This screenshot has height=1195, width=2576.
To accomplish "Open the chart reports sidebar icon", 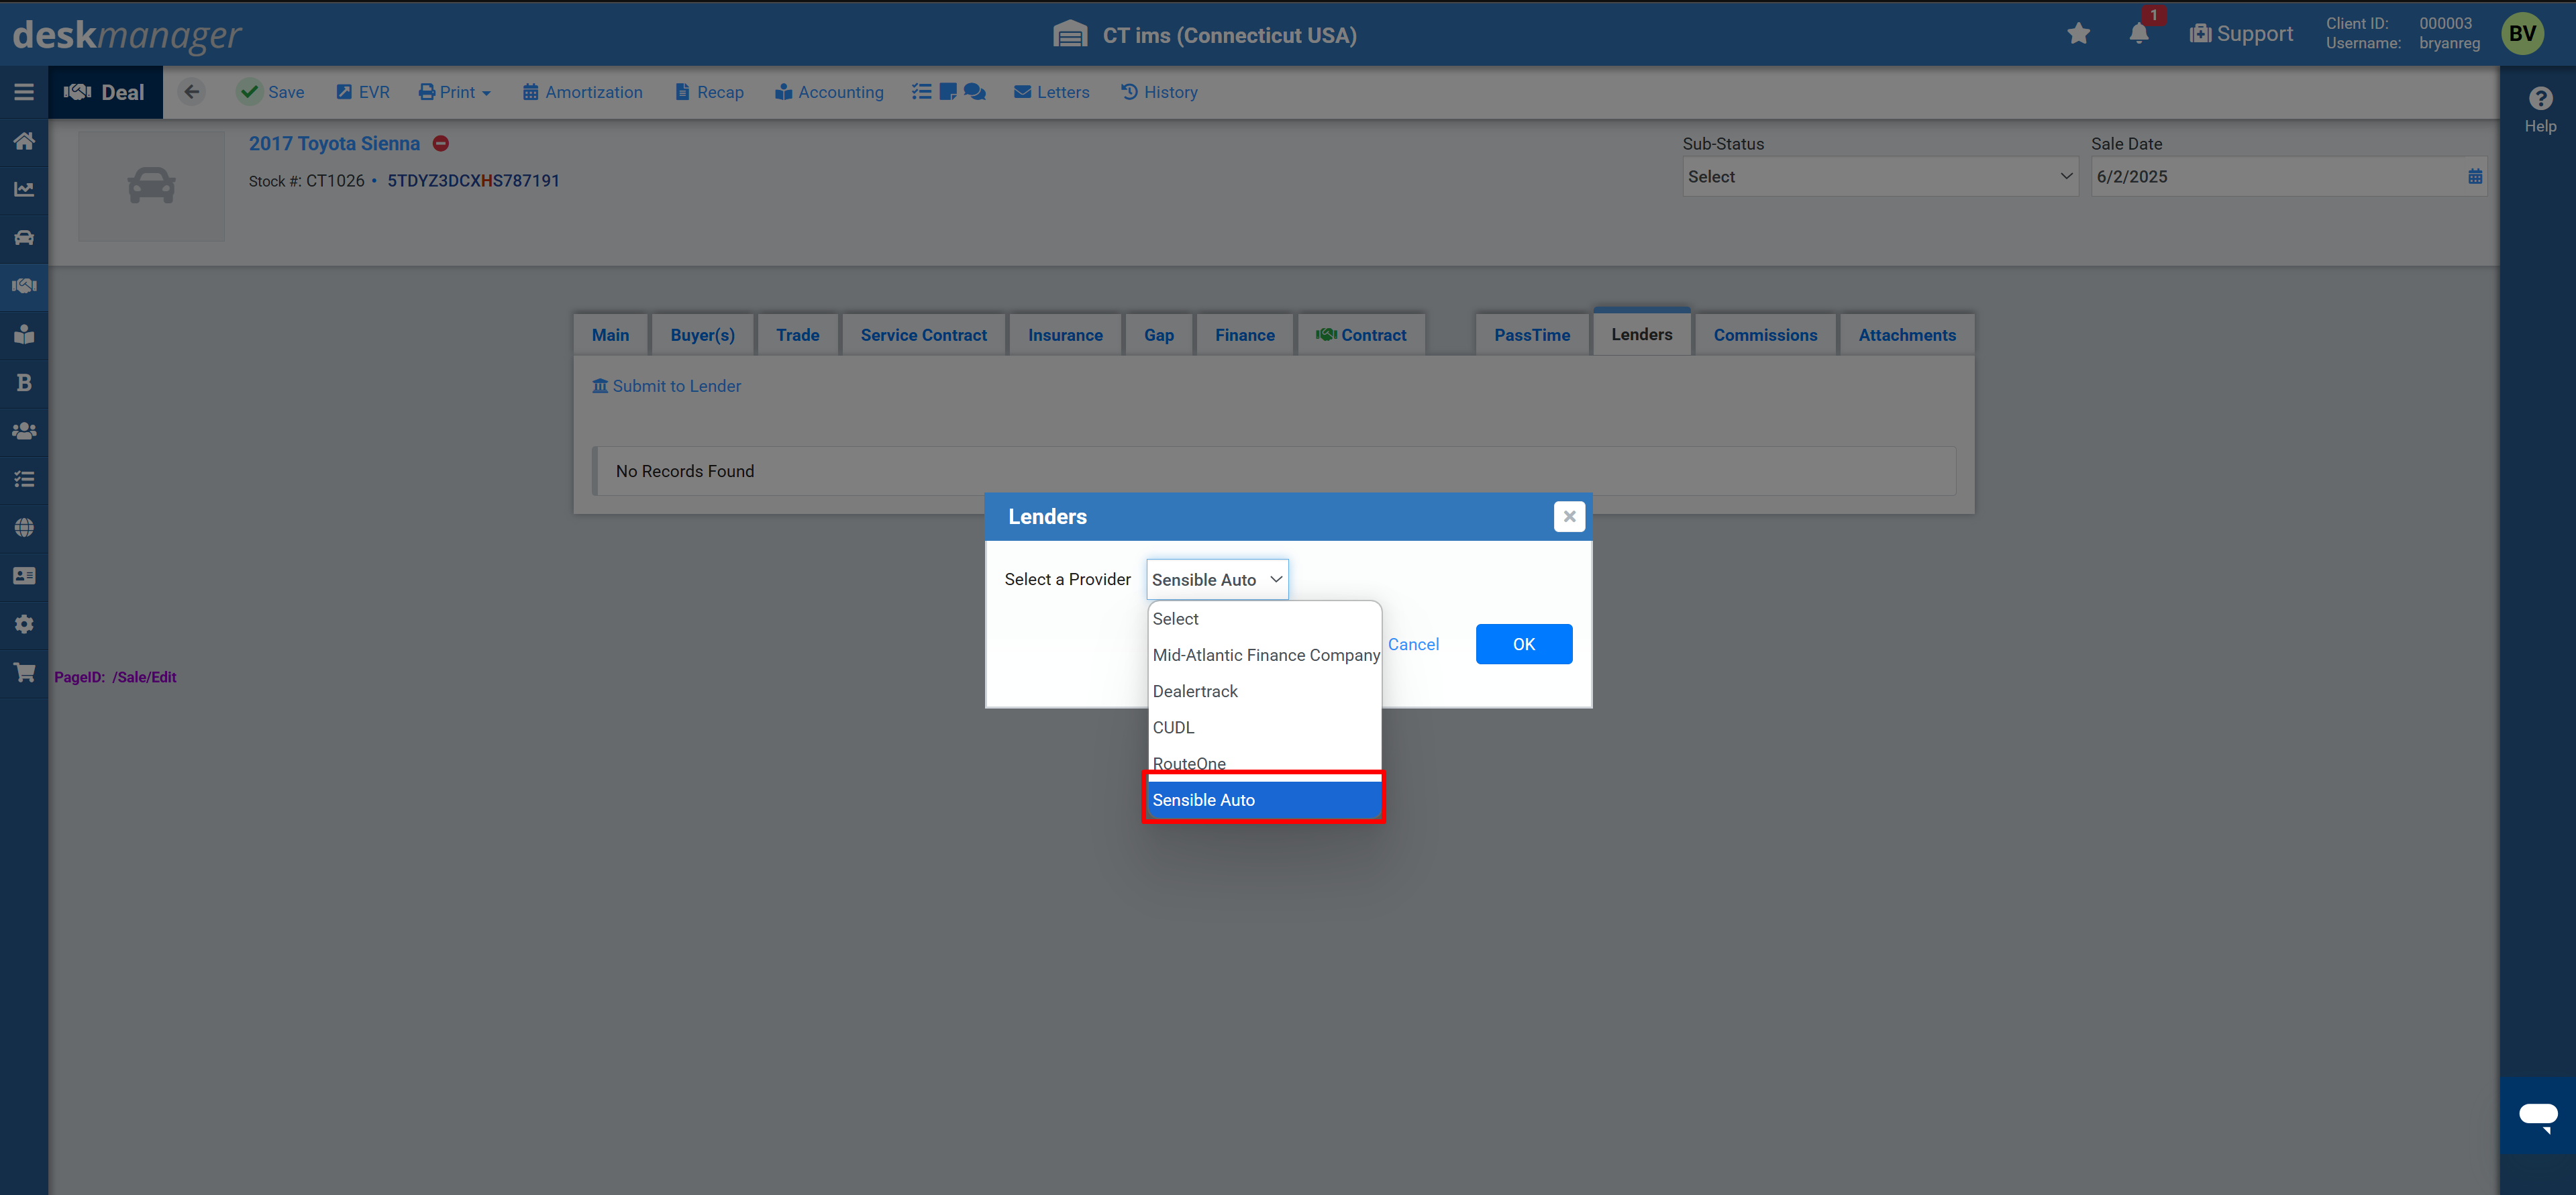I will (24, 189).
